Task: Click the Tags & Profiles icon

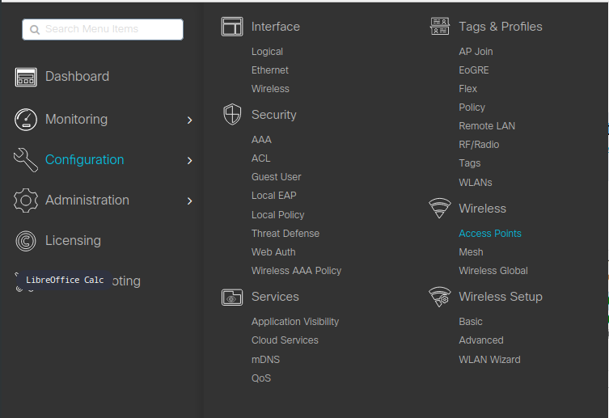Action: (440, 27)
